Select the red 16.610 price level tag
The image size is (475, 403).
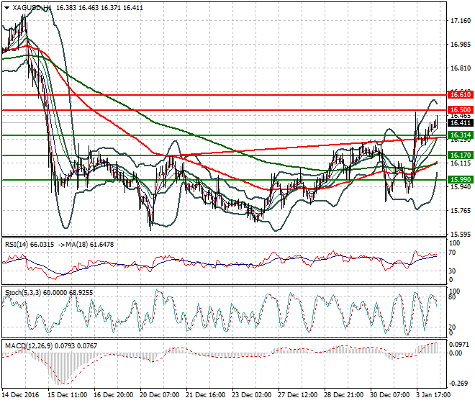460,95
